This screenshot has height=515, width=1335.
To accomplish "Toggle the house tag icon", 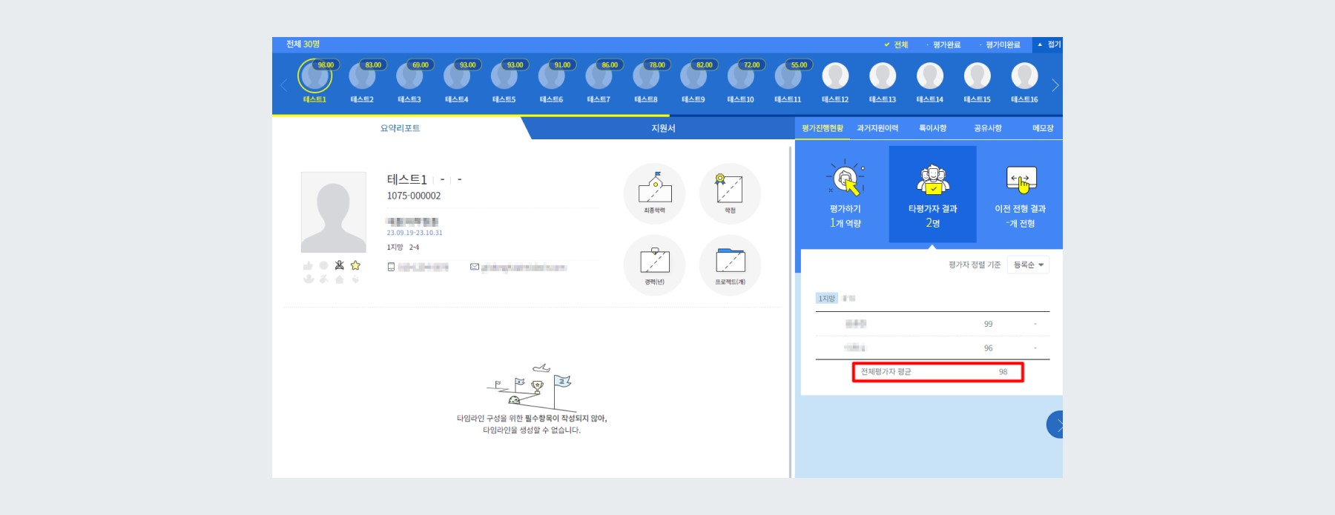I will [x=339, y=279].
